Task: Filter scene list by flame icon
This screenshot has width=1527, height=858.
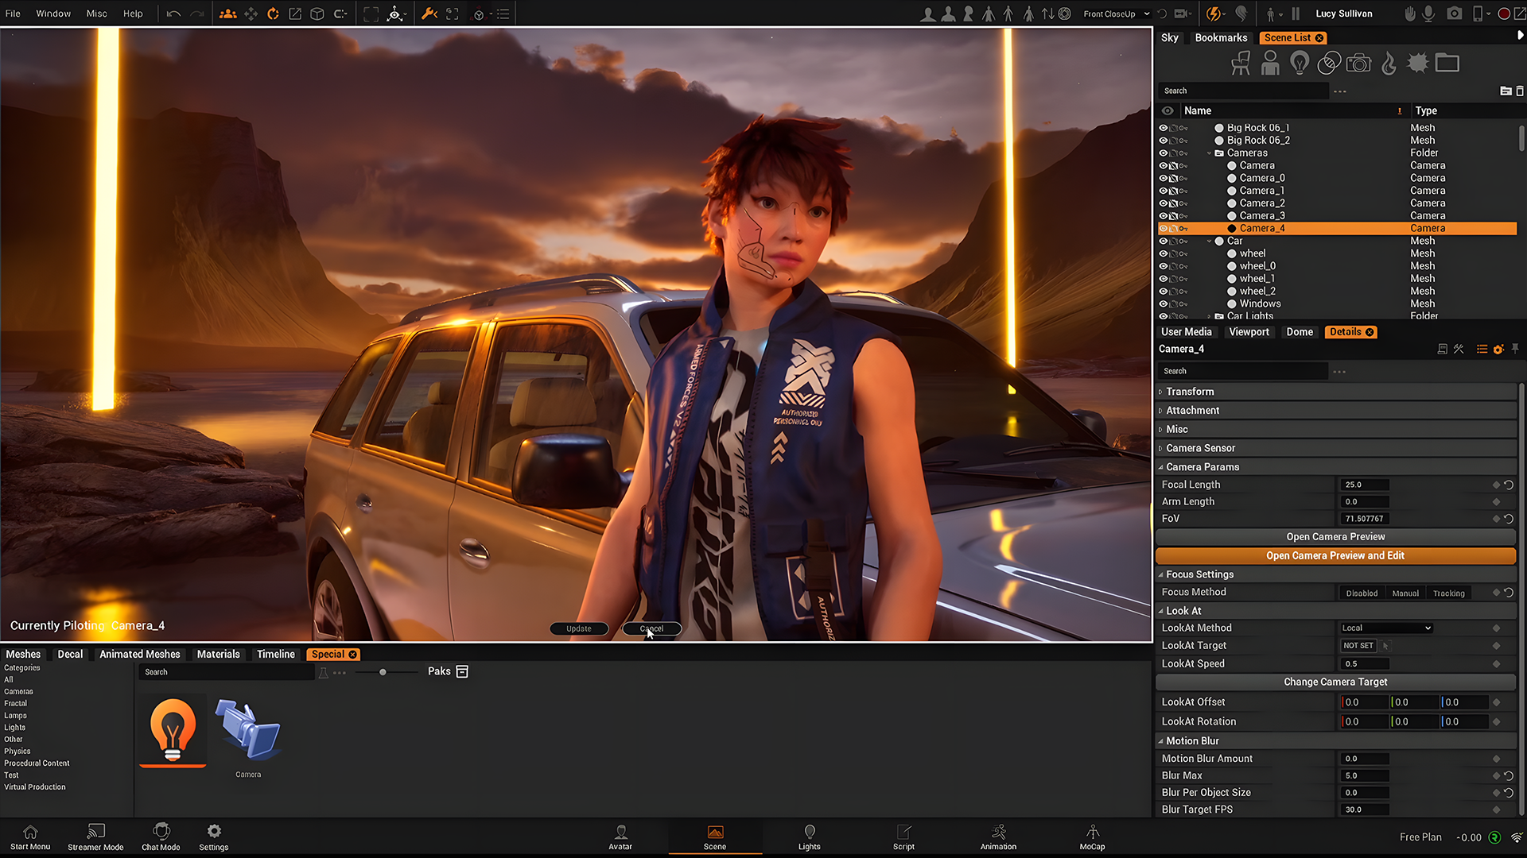Action: tap(1389, 63)
